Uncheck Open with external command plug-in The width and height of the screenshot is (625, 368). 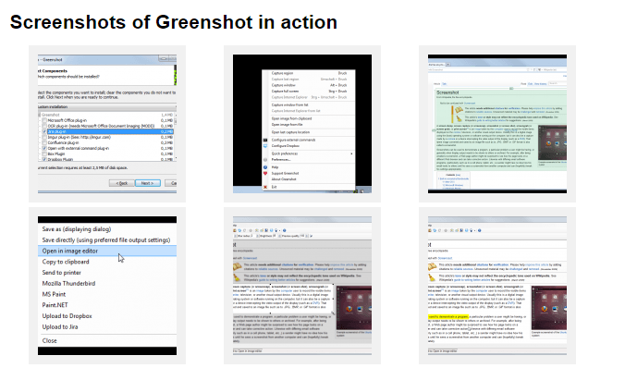(44, 148)
